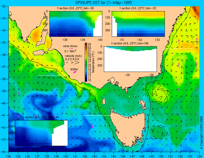
Task: Click the 't section (9.6..25°C) lon=148' heading
Action: click(130, 43)
